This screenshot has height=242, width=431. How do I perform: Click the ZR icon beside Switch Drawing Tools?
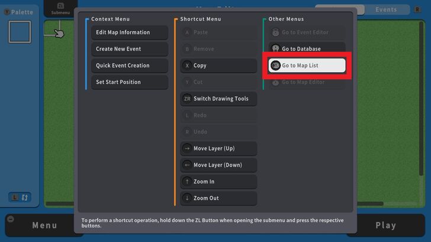tap(188, 99)
